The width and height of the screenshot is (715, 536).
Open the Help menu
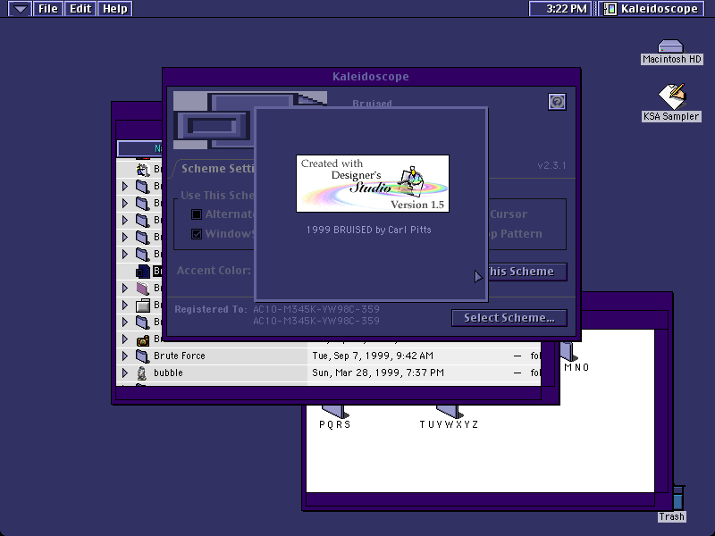[x=115, y=9]
